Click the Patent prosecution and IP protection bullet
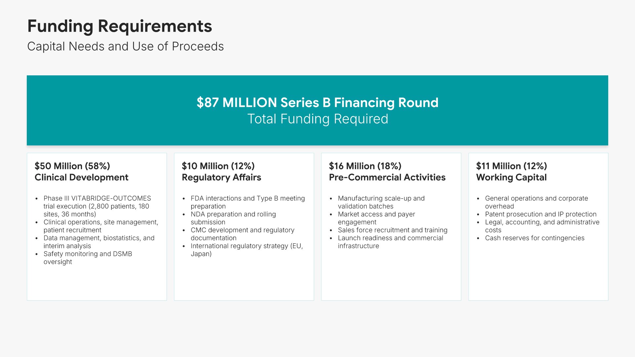 coord(540,214)
